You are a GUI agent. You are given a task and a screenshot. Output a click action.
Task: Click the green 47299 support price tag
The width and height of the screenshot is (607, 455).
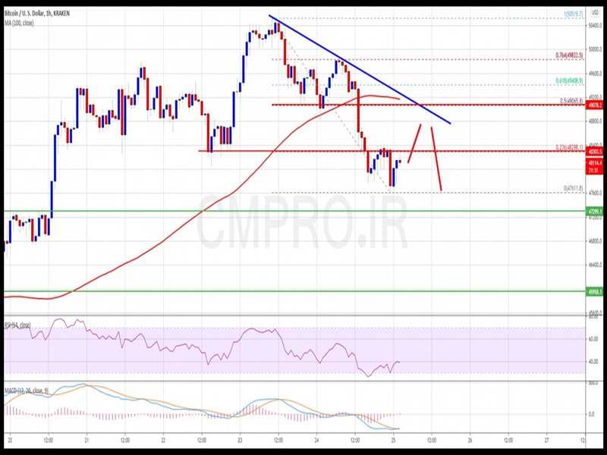pyautogui.click(x=593, y=212)
